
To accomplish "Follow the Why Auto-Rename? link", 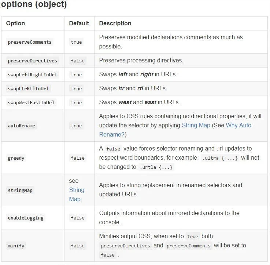I will [x=239, y=125].
